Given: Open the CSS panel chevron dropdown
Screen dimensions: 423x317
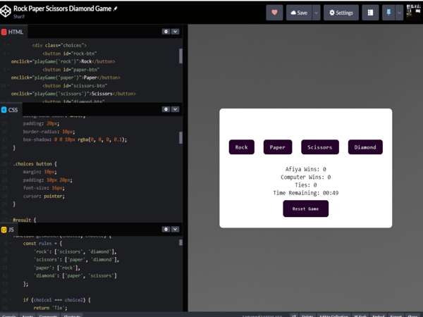Looking at the screenshot, I should pos(175,109).
